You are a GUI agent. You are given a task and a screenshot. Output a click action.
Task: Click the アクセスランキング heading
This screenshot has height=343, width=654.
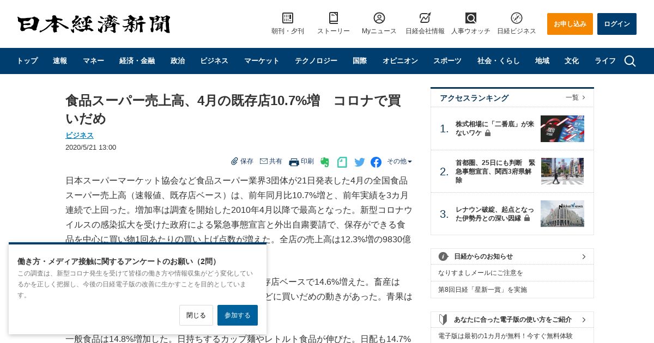(x=474, y=98)
